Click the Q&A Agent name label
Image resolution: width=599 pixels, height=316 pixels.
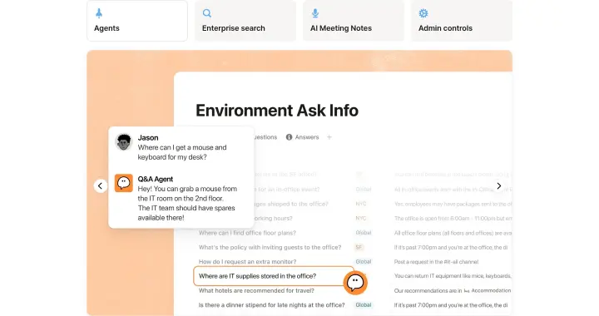pyautogui.click(x=155, y=179)
